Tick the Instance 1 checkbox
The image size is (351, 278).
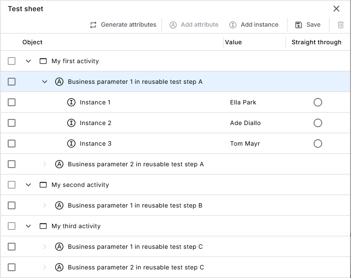12,102
